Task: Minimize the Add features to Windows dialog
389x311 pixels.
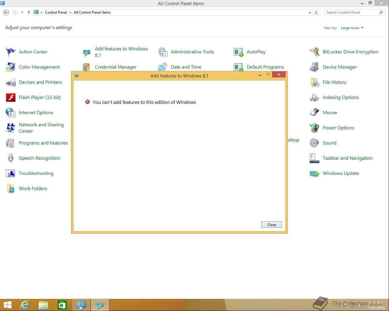Action: pyautogui.click(x=260, y=75)
